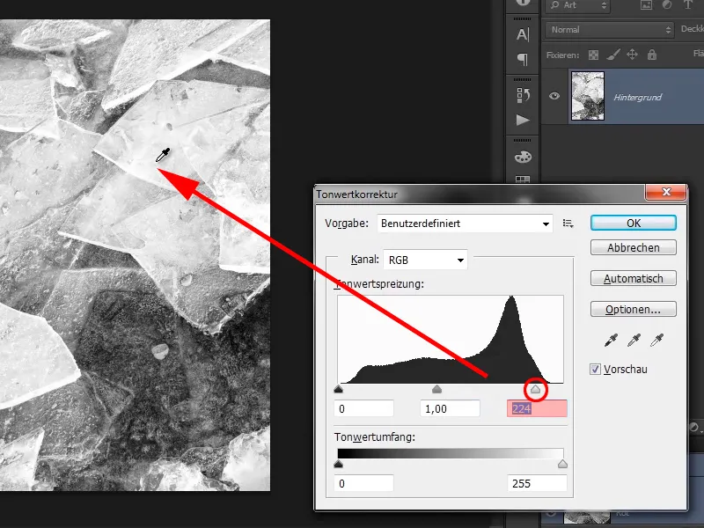
Task: Click the Tonwertumfang gradient bar
Action: [x=451, y=453]
